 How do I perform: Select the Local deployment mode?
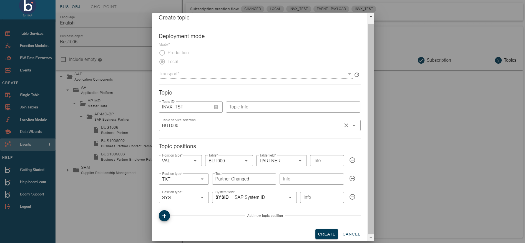pos(162,62)
